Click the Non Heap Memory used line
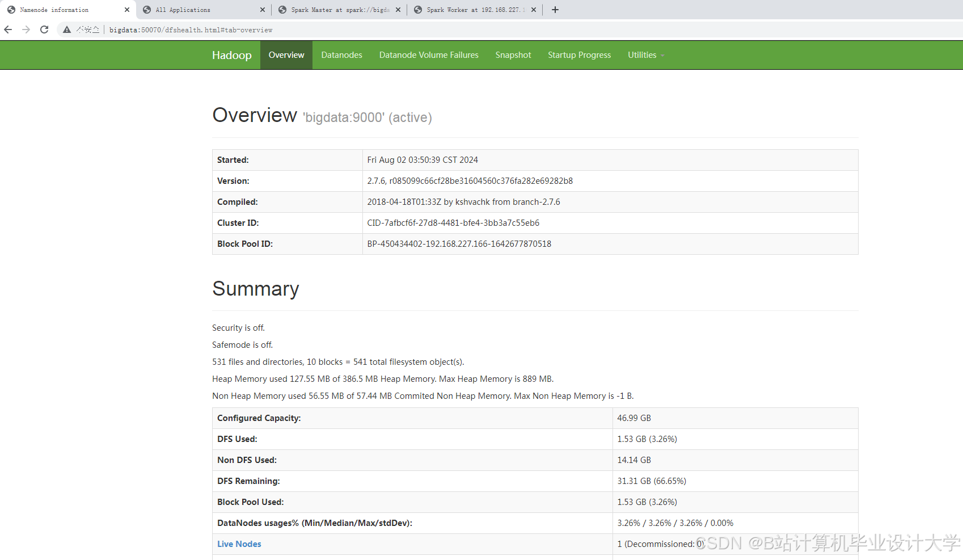Image resolution: width=963 pixels, height=560 pixels. tap(423, 396)
